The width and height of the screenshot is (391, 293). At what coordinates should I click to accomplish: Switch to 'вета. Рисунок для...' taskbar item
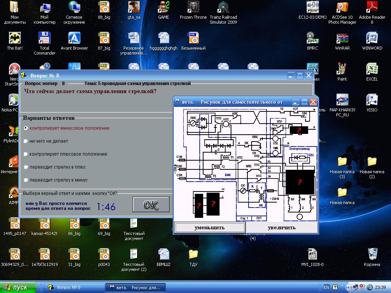pos(135,287)
